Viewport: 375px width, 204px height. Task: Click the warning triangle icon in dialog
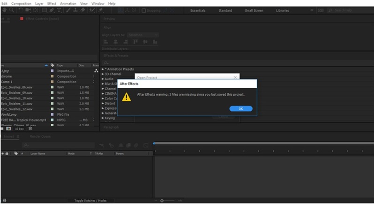(126, 97)
